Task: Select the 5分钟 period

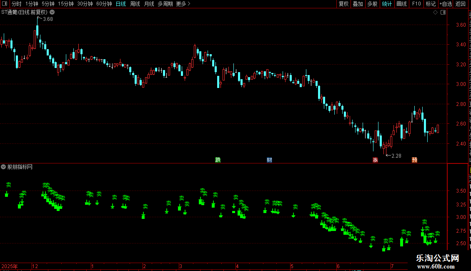Action: point(48,4)
